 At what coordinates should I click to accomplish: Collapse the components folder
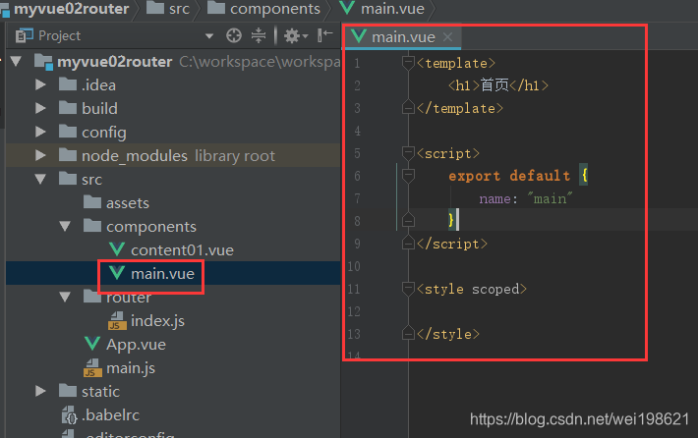click(x=65, y=226)
